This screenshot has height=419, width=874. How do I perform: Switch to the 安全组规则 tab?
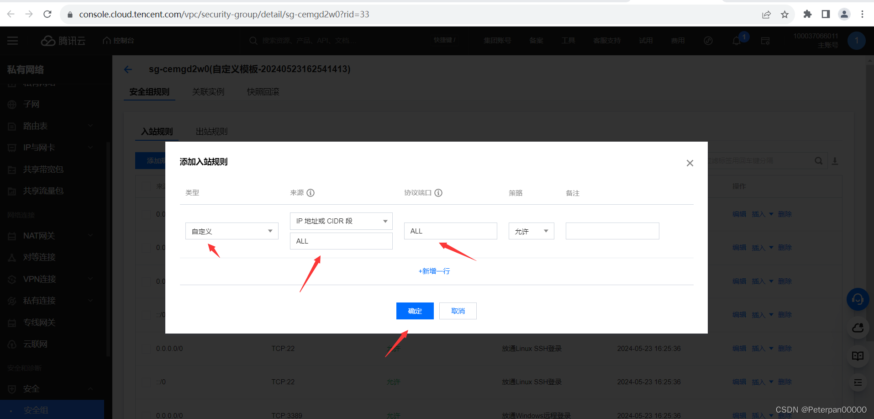click(149, 92)
